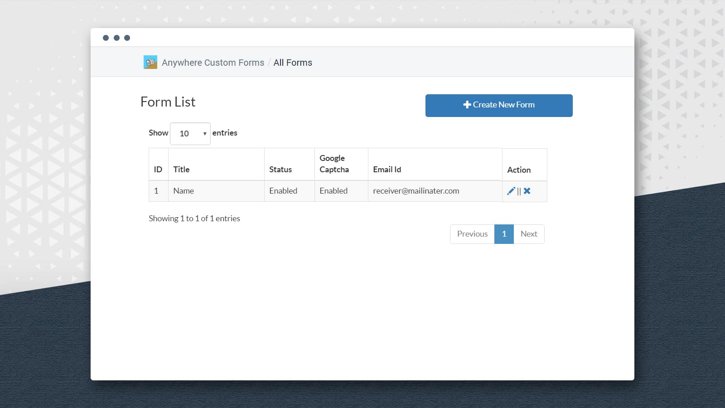
Task: Click the Action column header
Action: coord(519,170)
